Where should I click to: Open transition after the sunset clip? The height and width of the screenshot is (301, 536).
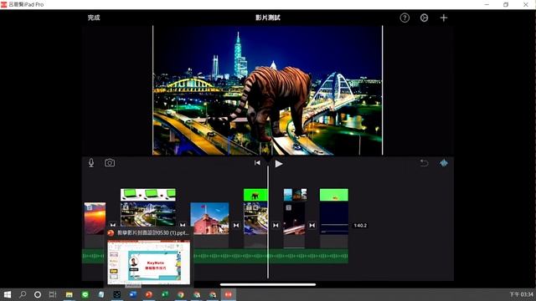[113, 225]
